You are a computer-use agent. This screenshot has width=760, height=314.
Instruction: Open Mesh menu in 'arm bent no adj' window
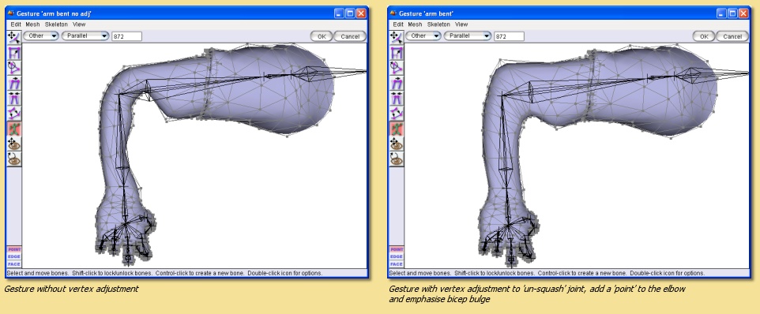coord(32,24)
